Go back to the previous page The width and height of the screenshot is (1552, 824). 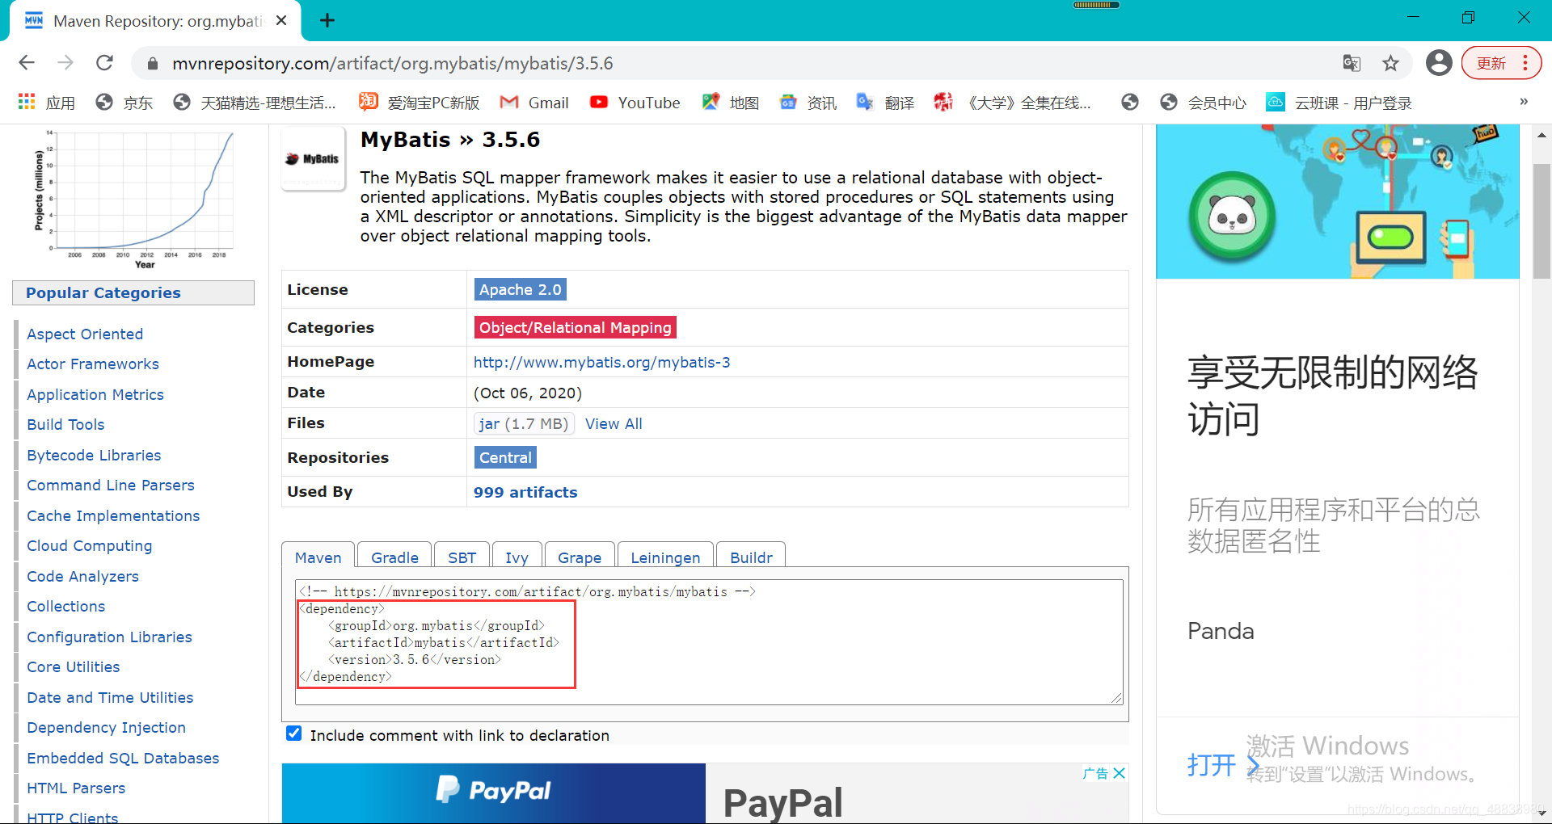pyautogui.click(x=27, y=63)
